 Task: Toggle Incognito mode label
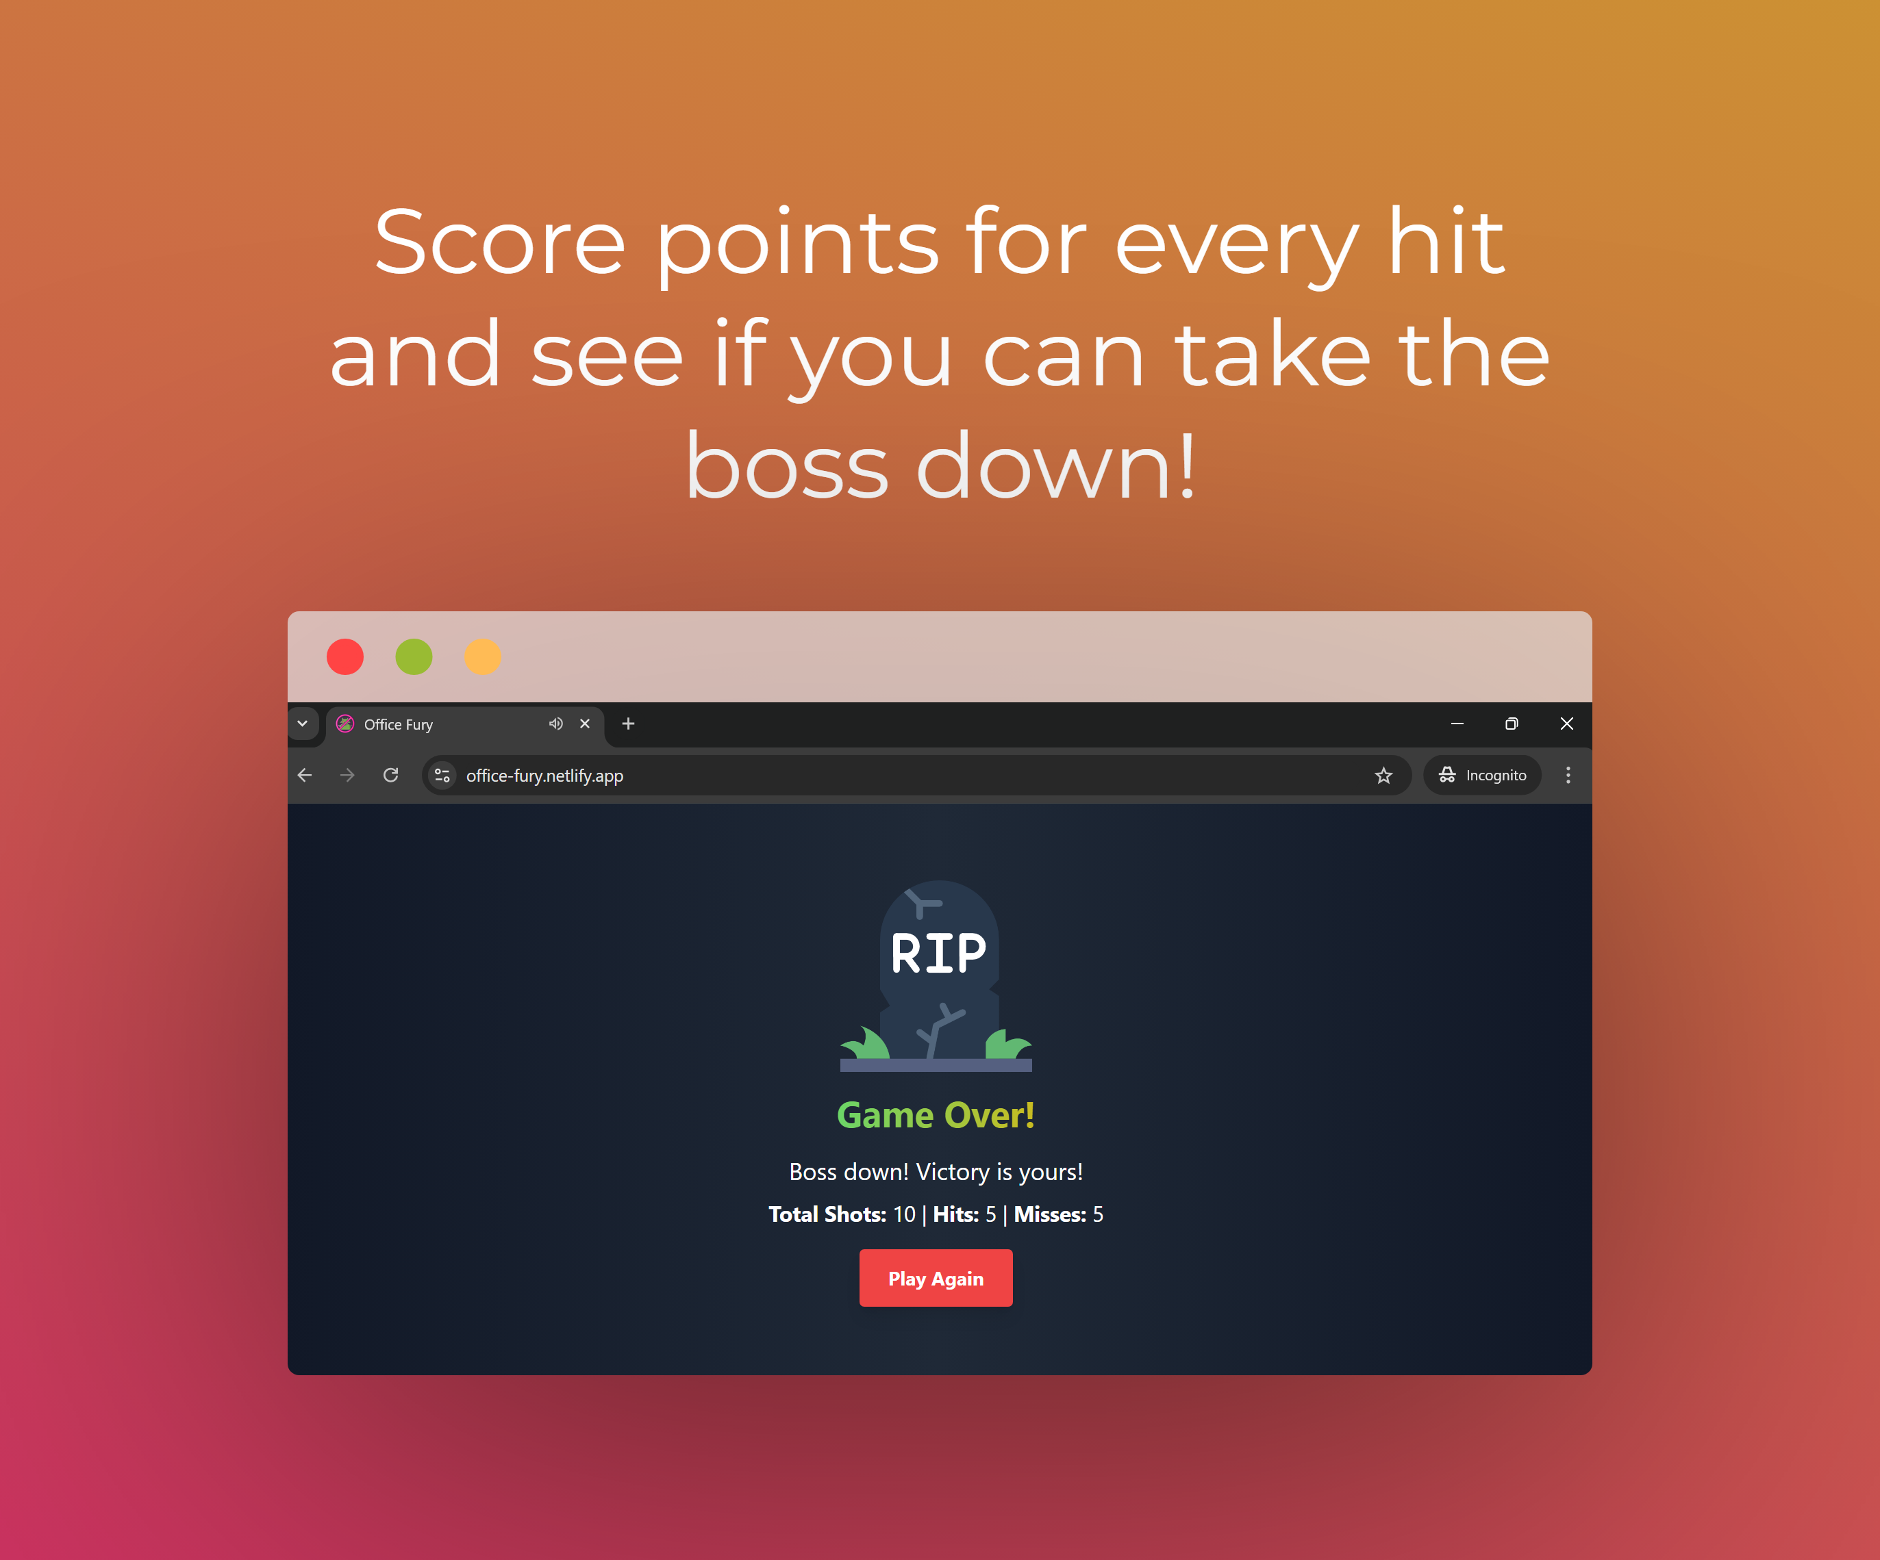pyautogui.click(x=1483, y=777)
